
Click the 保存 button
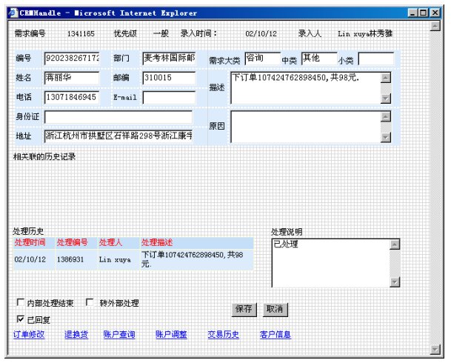coord(244,309)
